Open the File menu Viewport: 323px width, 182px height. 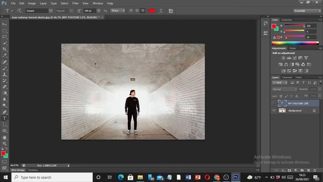click(x=13, y=4)
